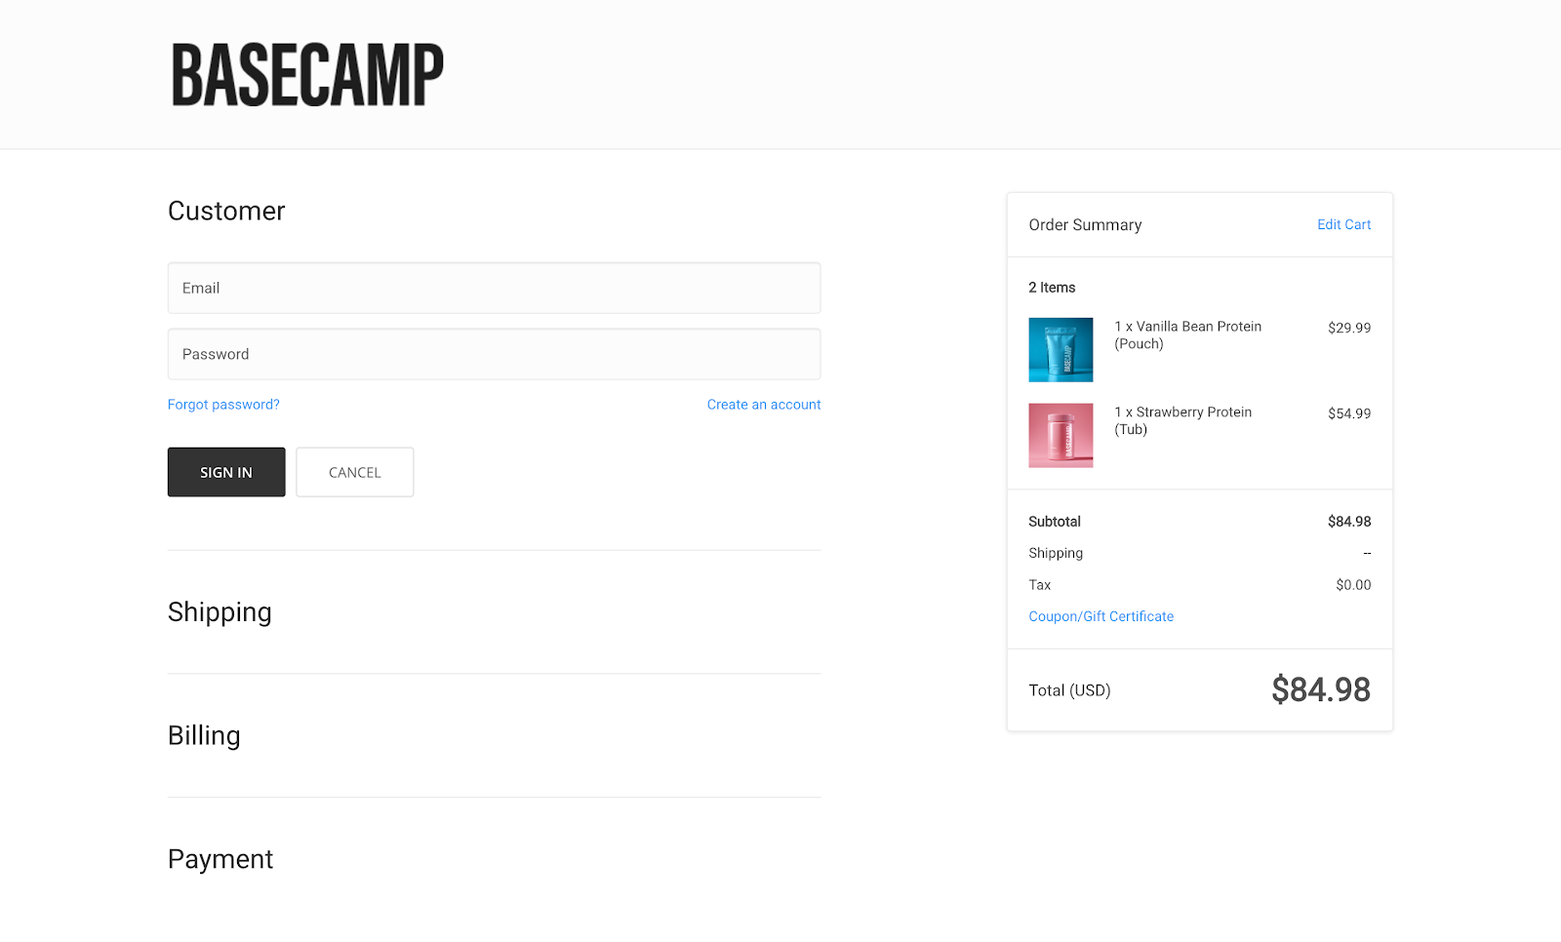1561x942 pixels.
Task: Click the 2 Items label
Action: pyautogui.click(x=1051, y=287)
